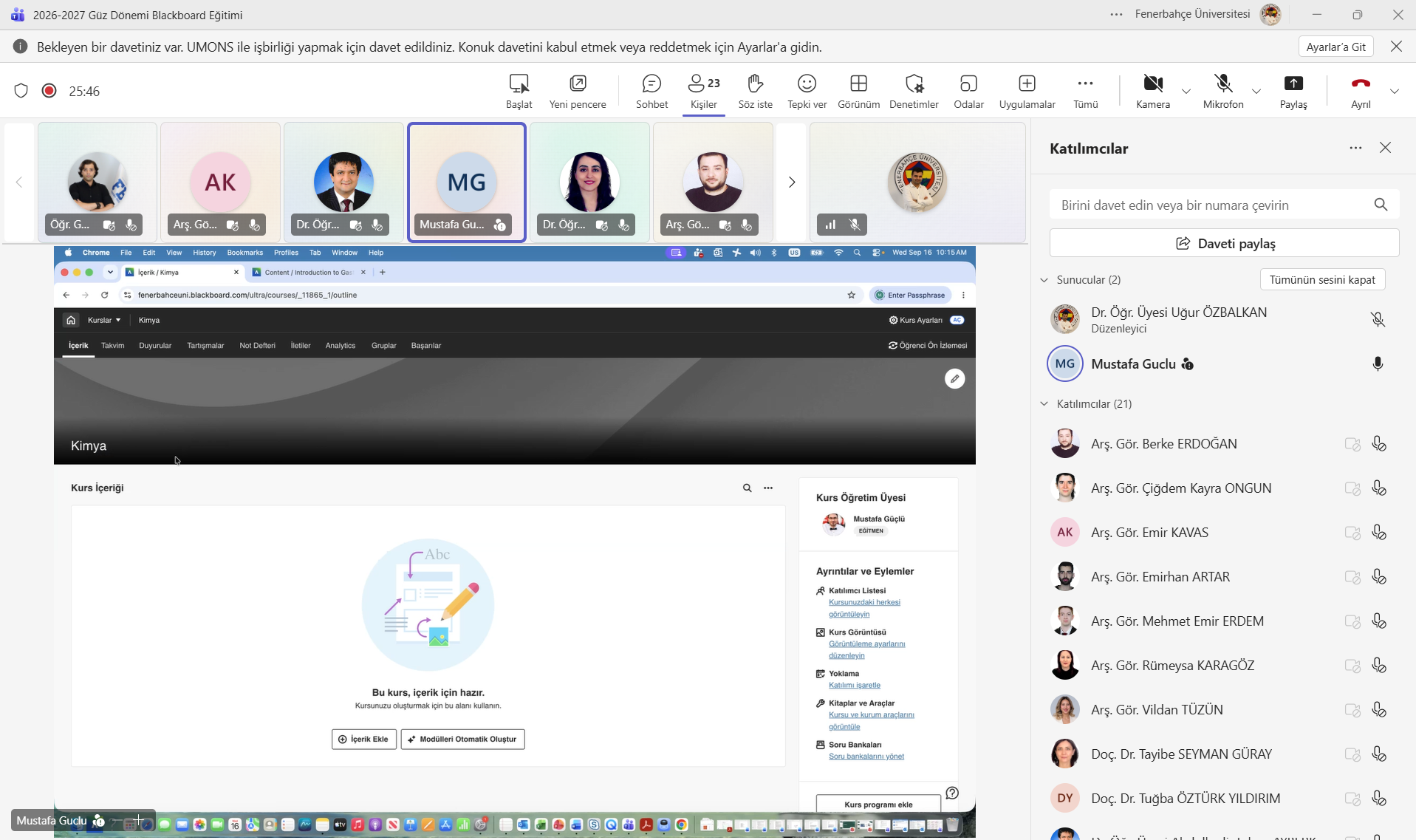Show next participant thumbnails arrow
Image resolution: width=1416 pixels, height=840 pixels.
[792, 182]
